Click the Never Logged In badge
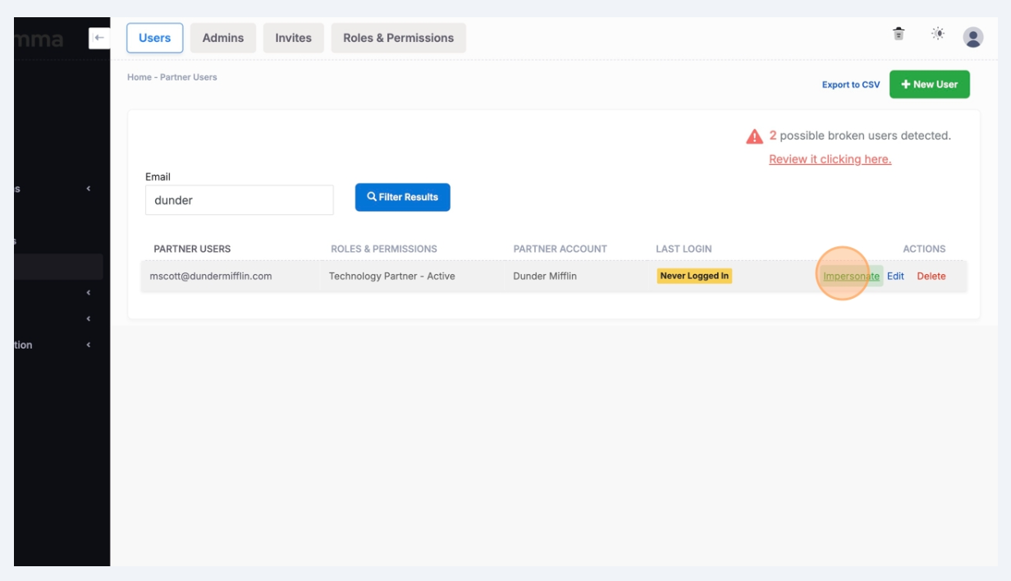Viewport: 1011px width, 581px height. coord(694,276)
